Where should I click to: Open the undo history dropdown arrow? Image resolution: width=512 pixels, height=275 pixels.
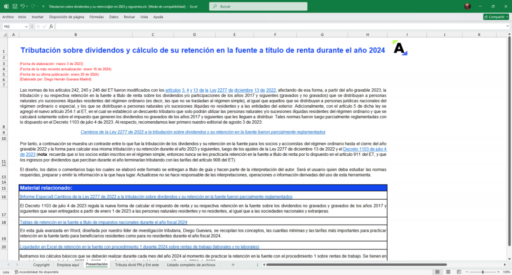(x=27, y=6)
